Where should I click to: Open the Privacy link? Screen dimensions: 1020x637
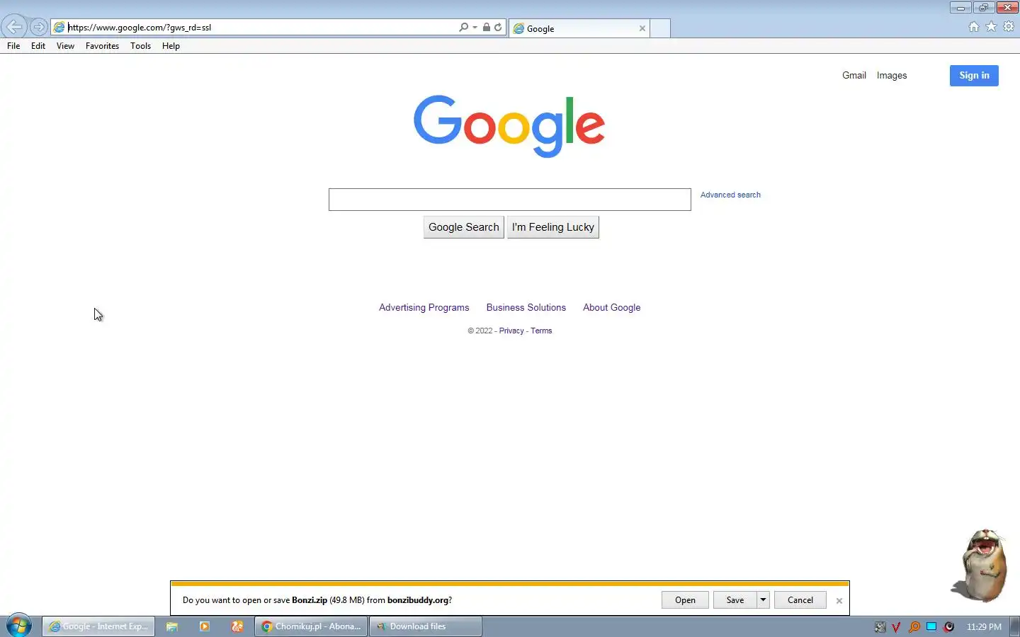pyautogui.click(x=511, y=331)
